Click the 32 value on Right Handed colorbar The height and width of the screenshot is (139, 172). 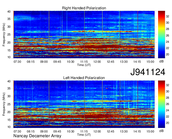[x=167, y=16]
